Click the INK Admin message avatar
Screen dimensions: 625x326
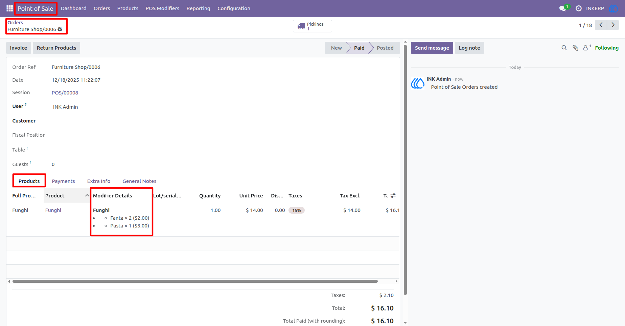(x=418, y=83)
